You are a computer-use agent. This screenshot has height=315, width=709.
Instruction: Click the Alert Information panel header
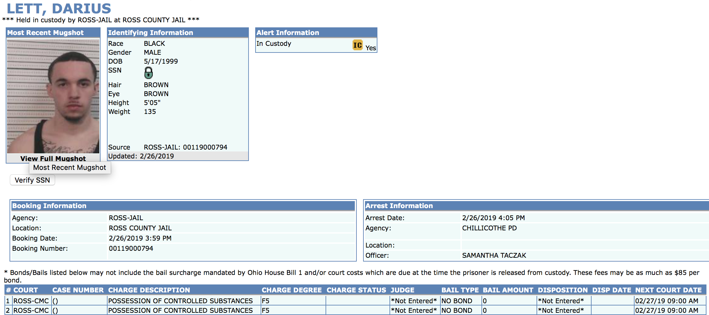tap(316, 32)
